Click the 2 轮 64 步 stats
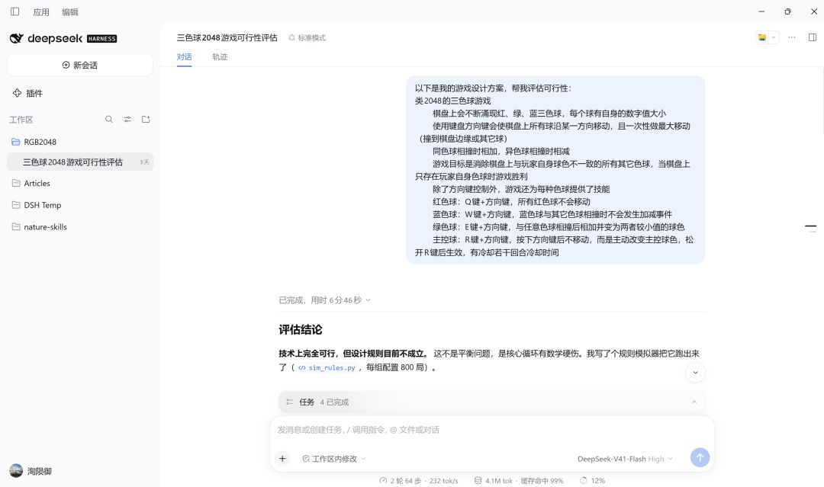Viewport: 824px width, 487px height. pos(419,481)
